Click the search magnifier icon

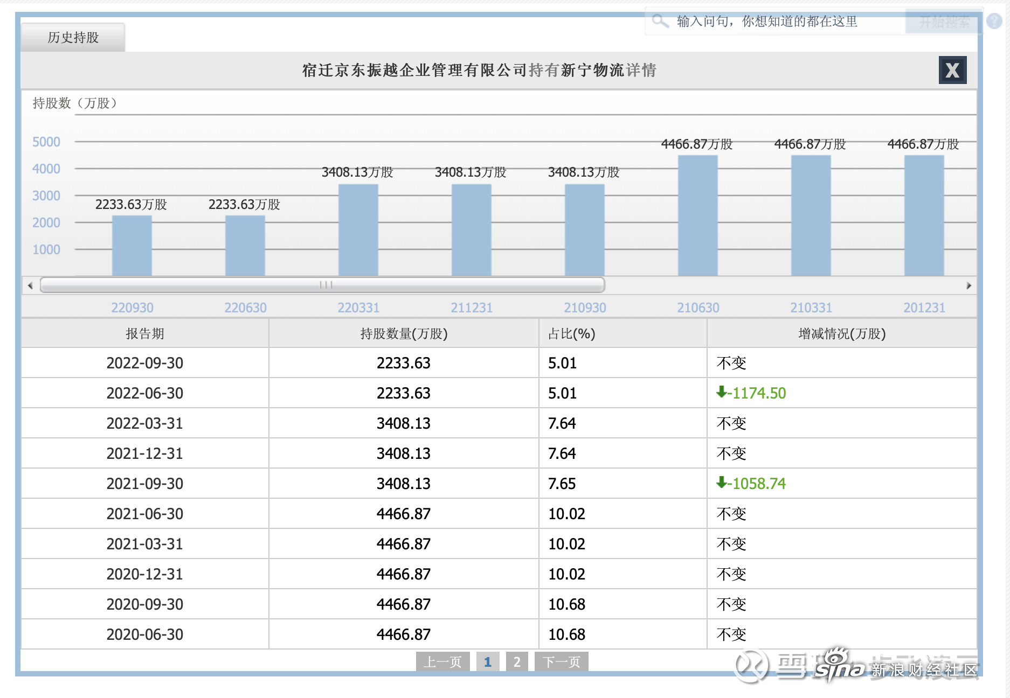point(660,22)
